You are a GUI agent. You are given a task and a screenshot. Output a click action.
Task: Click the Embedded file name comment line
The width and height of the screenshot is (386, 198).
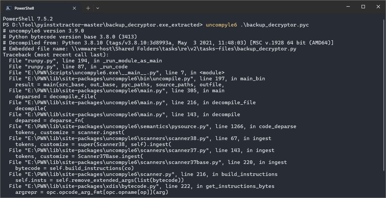point(149,49)
